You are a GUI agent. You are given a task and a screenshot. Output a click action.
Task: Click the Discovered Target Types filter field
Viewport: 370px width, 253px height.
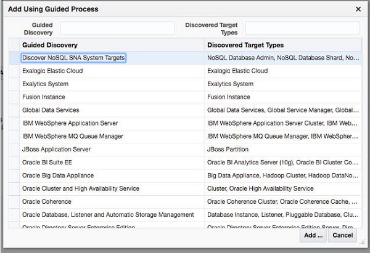(x=302, y=28)
